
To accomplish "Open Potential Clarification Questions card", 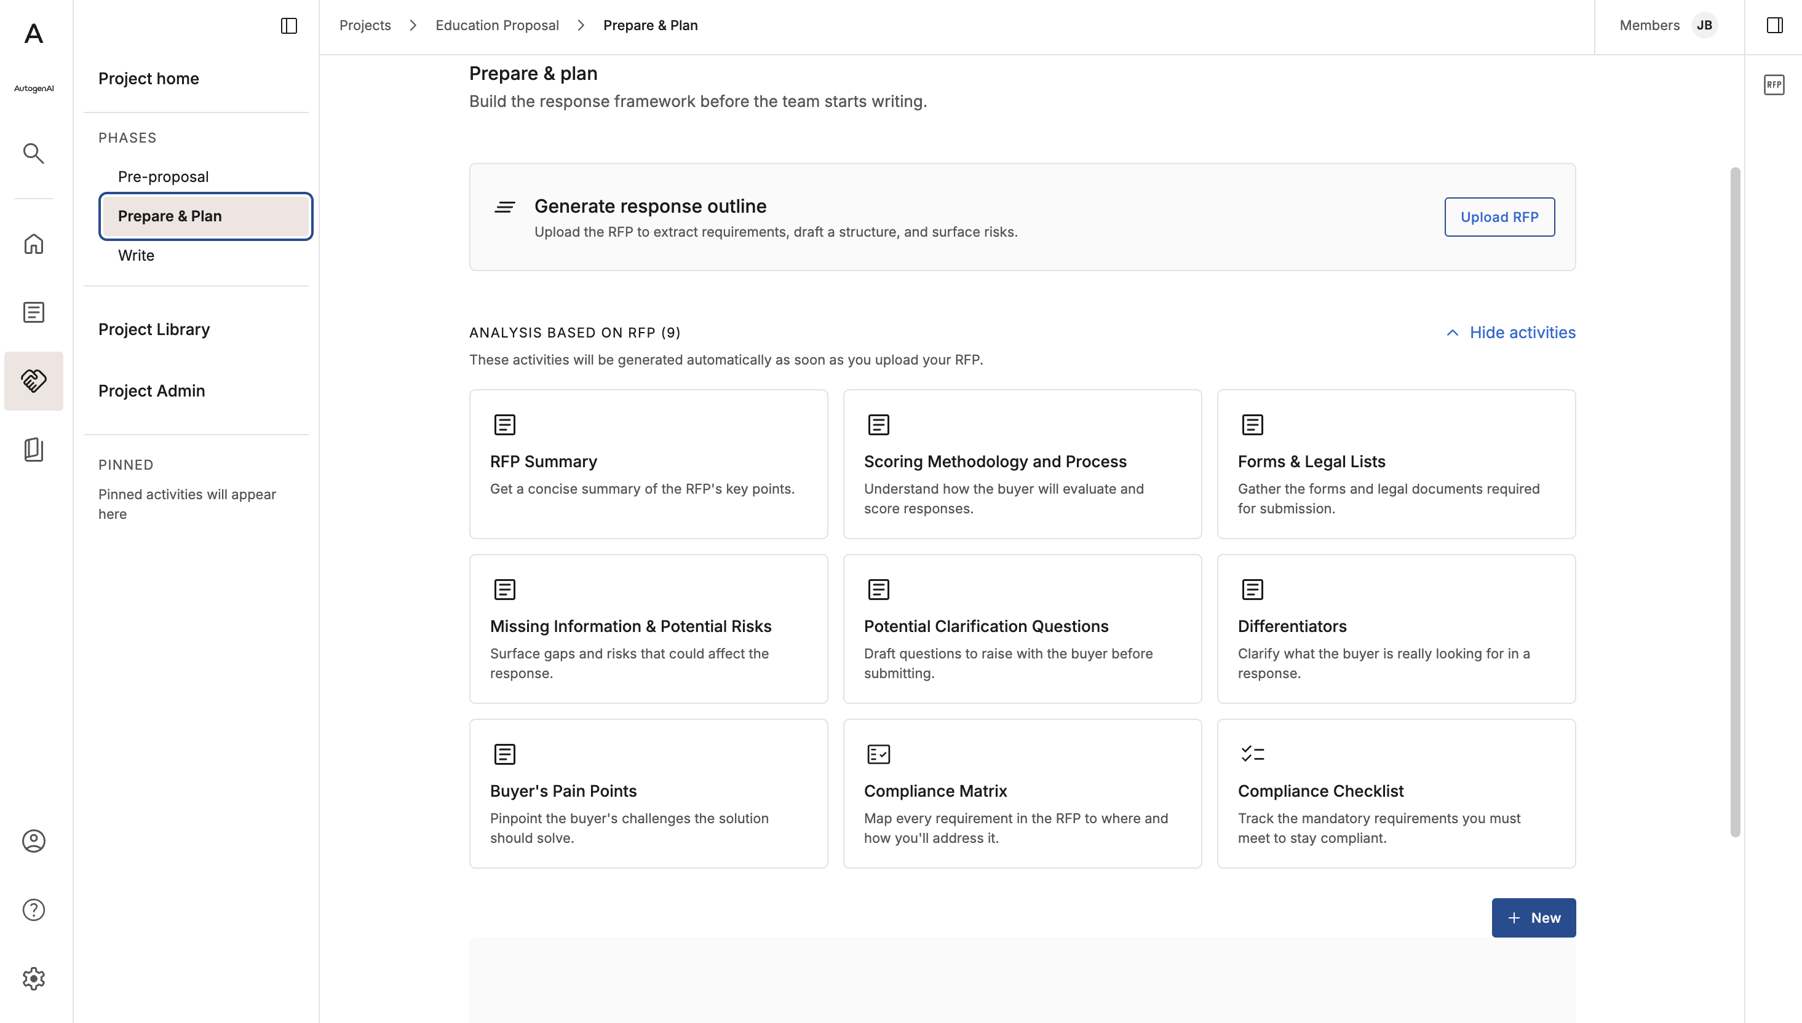I will (x=1023, y=629).
